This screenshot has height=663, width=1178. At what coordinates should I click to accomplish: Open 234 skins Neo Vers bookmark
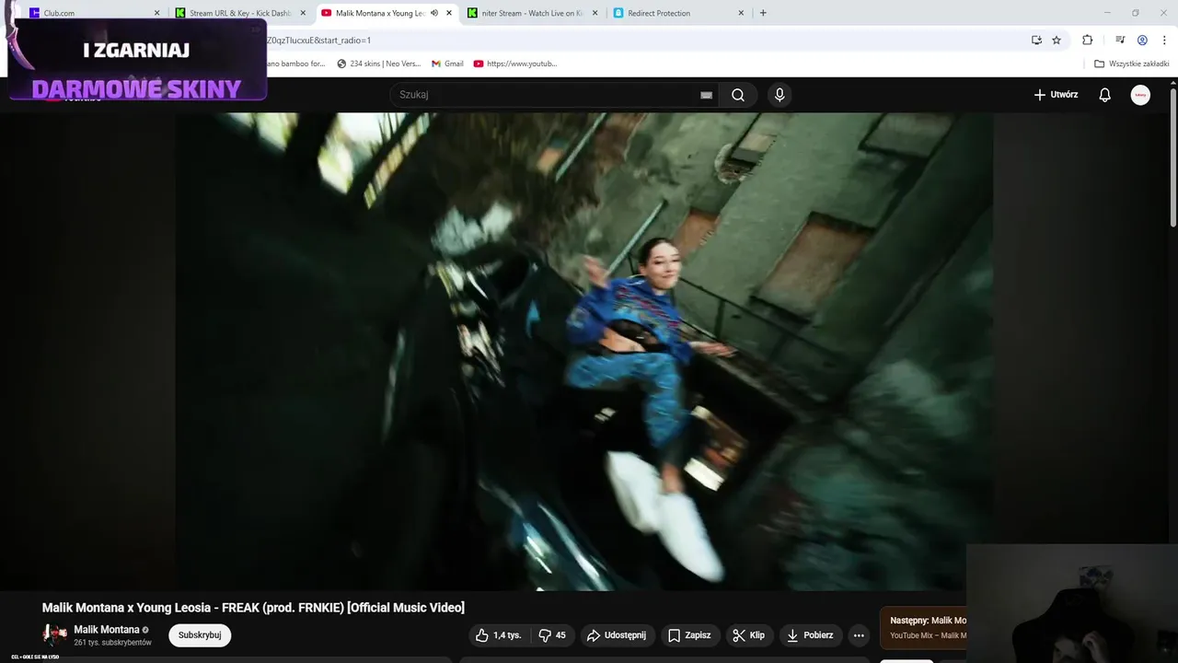coord(379,64)
